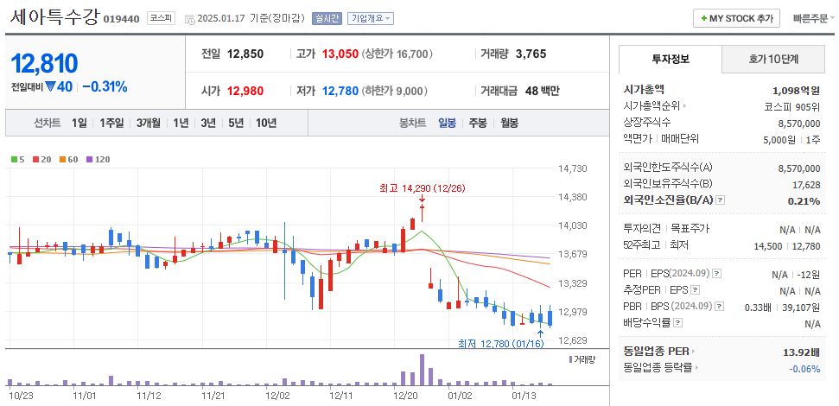Click the purple 120-day moving average legend
The width and height of the screenshot is (839, 406).
98,159
